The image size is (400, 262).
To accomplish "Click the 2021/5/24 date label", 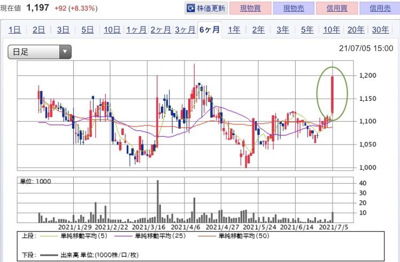I will coord(260,227).
